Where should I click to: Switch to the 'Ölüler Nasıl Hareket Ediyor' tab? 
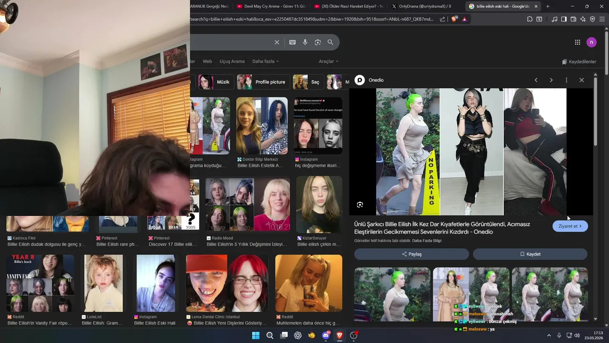point(348,6)
